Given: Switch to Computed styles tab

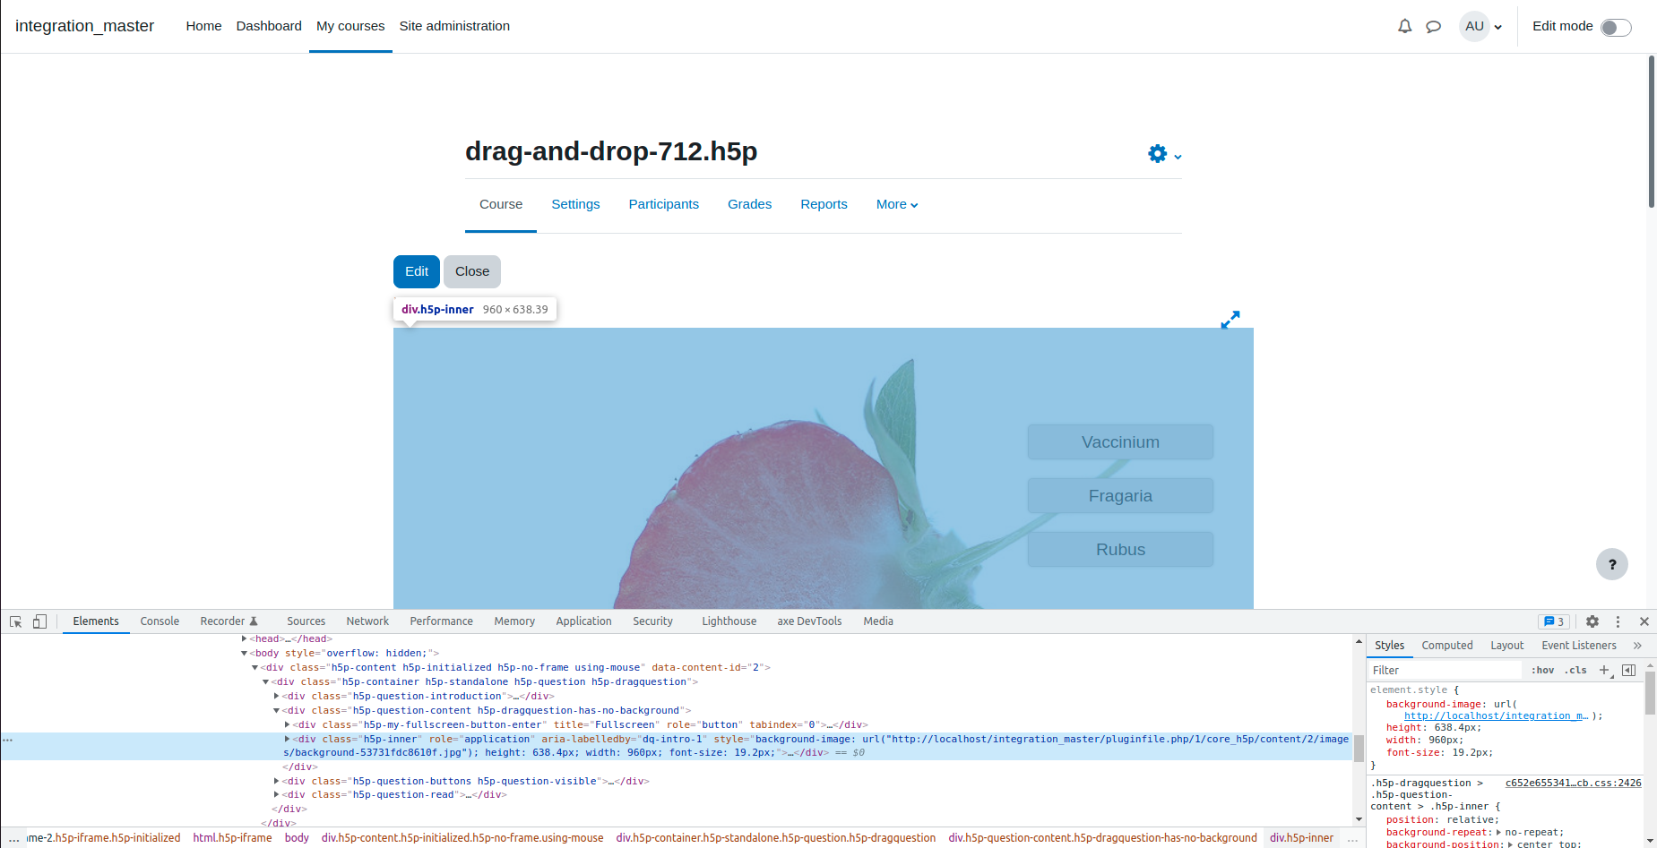Looking at the screenshot, I should (x=1447, y=646).
